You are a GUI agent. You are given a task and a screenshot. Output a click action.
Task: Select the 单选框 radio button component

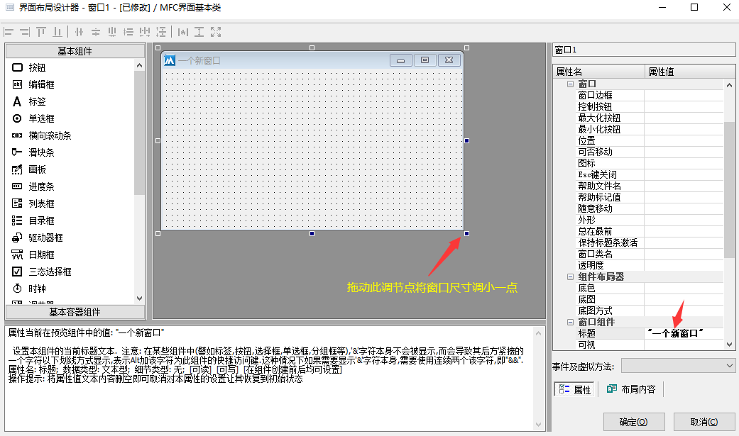(41, 118)
